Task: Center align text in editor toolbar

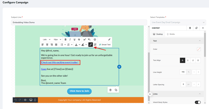Action: 47,45
